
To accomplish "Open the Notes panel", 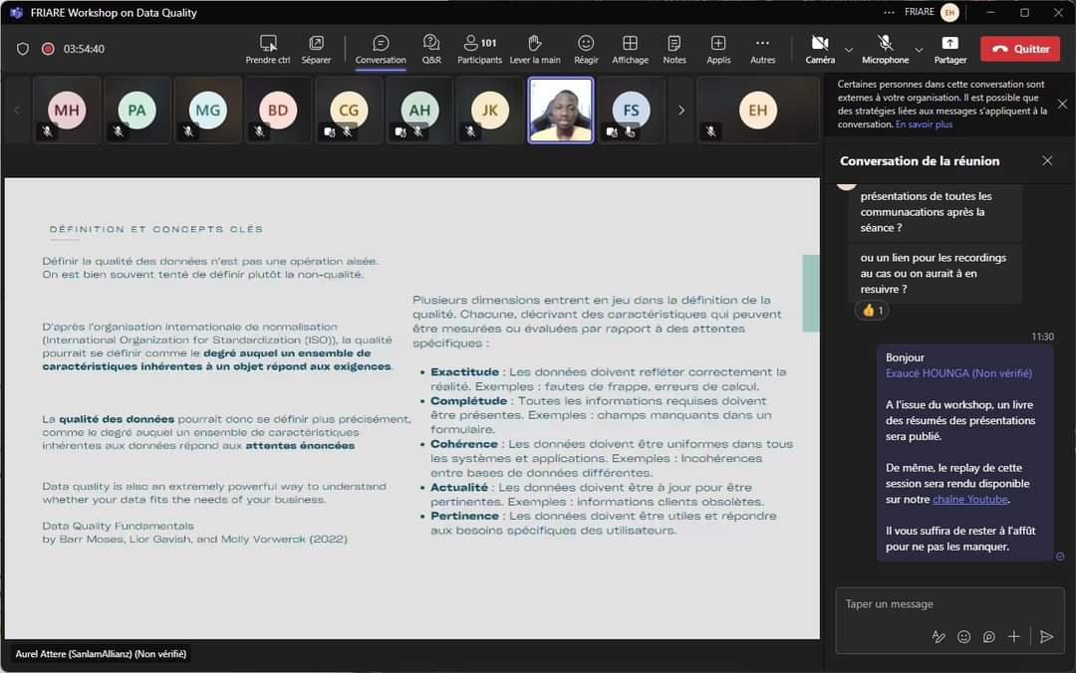I will click(674, 48).
